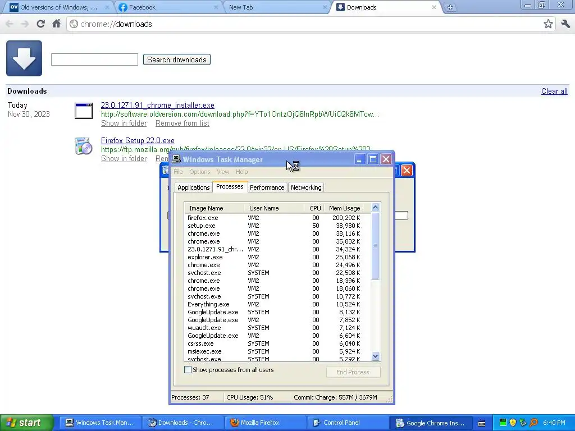
Task: Select the 23.0.1271.91_chr... process row
Action: pyautogui.click(x=274, y=249)
